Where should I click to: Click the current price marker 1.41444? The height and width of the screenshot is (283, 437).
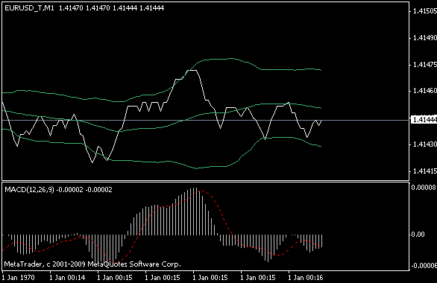click(424, 120)
